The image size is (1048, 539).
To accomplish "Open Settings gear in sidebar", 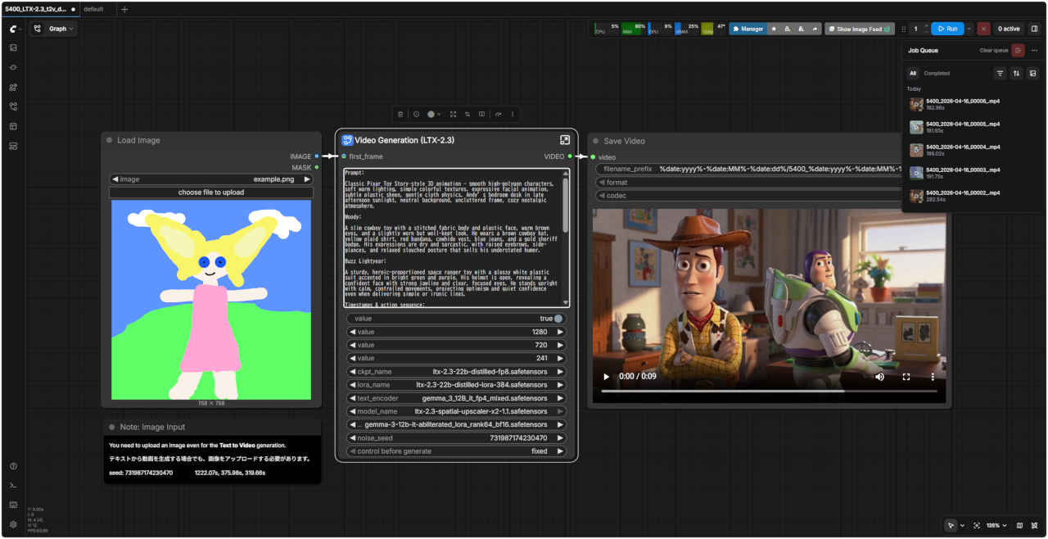I will click(x=13, y=524).
